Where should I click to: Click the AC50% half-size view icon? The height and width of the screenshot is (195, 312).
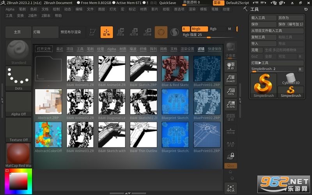(x=230, y=105)
